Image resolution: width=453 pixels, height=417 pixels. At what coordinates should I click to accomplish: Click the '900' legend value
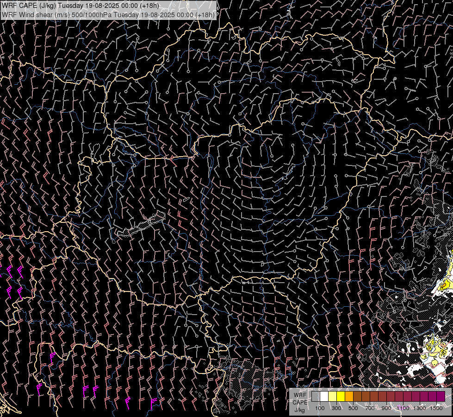click(x=386, y=408)
